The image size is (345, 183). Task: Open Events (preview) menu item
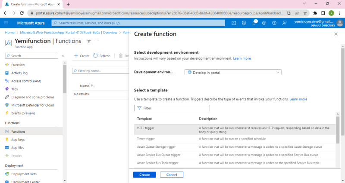[x=23, y=113]
